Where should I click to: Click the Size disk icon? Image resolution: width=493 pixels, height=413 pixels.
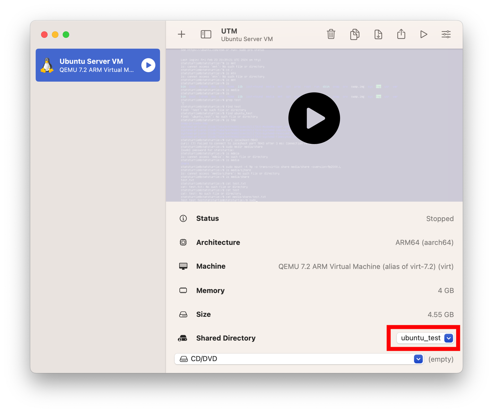coord(183,314)
